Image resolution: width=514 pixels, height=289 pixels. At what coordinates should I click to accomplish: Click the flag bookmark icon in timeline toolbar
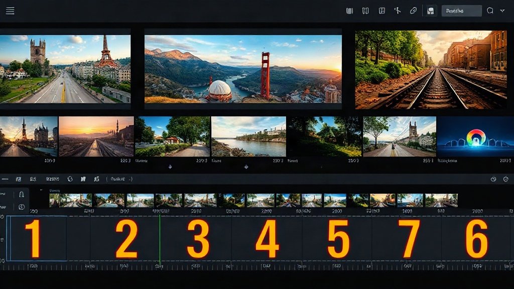click(x=83, y=179)
